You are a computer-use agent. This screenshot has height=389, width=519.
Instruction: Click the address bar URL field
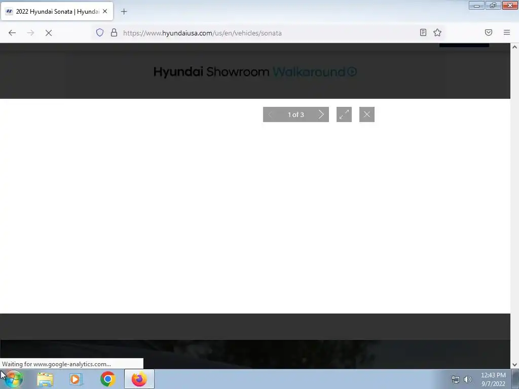(x=268, y=33)
